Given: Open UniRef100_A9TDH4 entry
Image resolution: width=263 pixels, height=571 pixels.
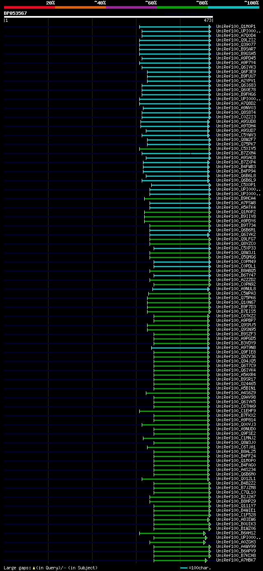Looking at the screenshot, I should (236, 126).
